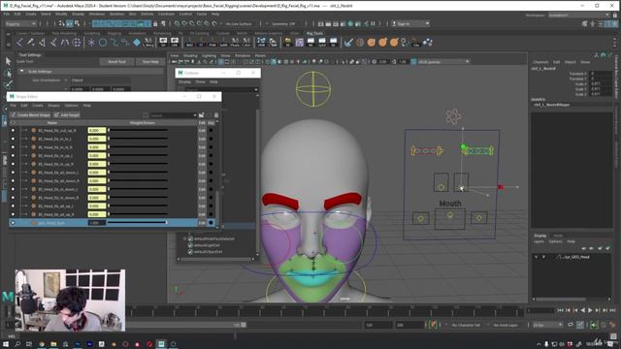Click the Reset Tool button
Screen dimensions: 621x349
click(x=116, y=62)
